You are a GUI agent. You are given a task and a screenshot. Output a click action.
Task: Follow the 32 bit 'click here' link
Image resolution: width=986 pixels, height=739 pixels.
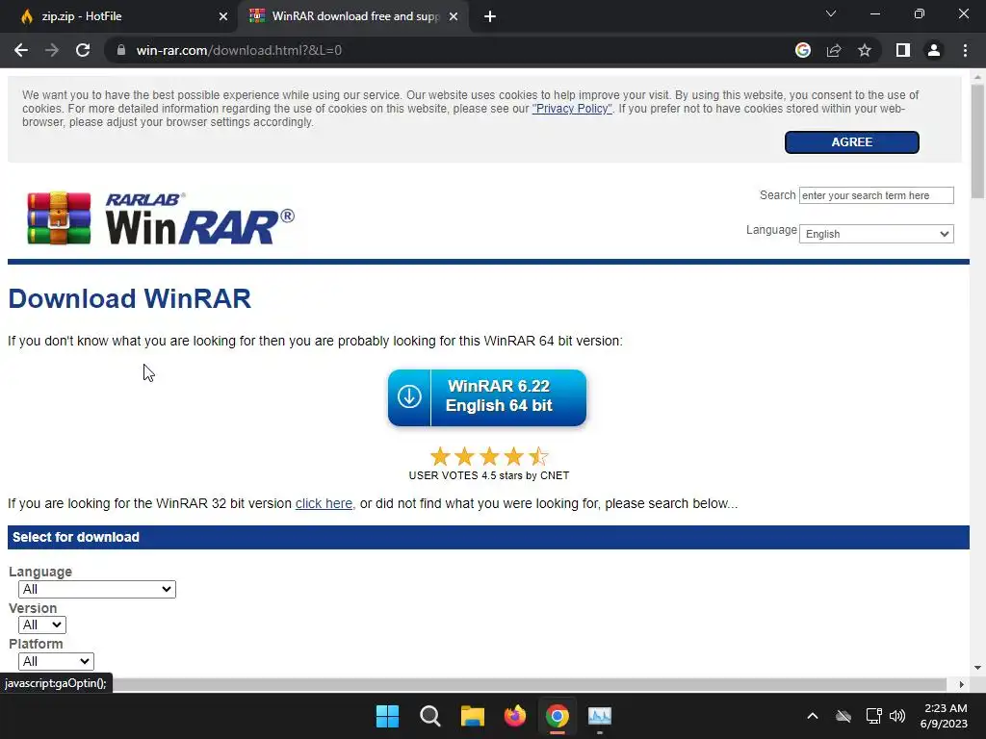(x=324, y=504)
